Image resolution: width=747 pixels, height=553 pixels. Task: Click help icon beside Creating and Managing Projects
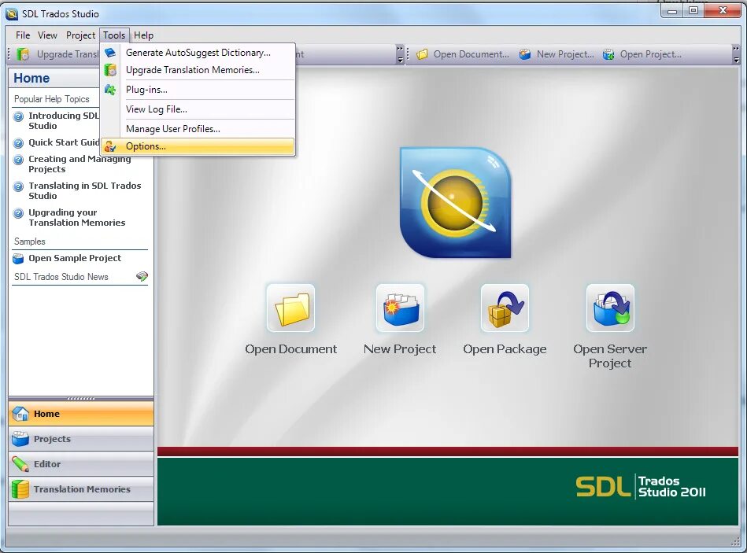tap(18, 160)
